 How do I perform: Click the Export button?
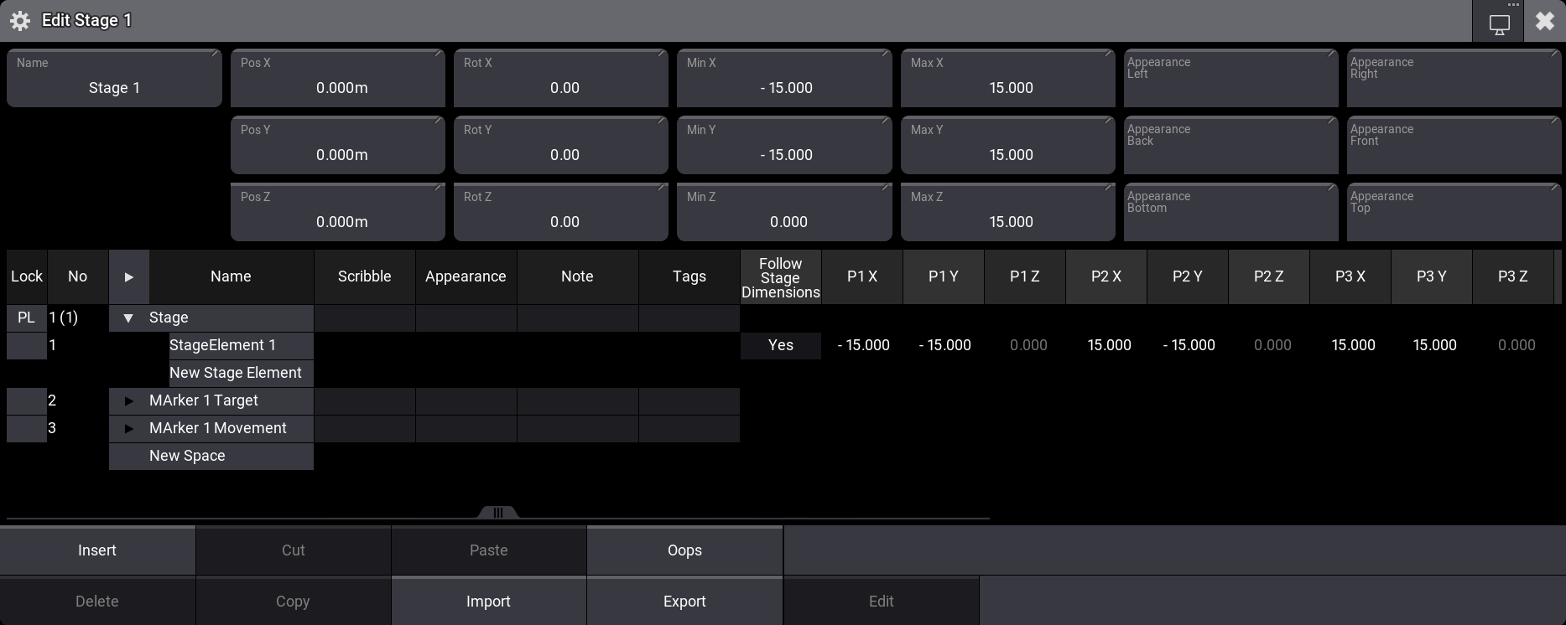684,602
